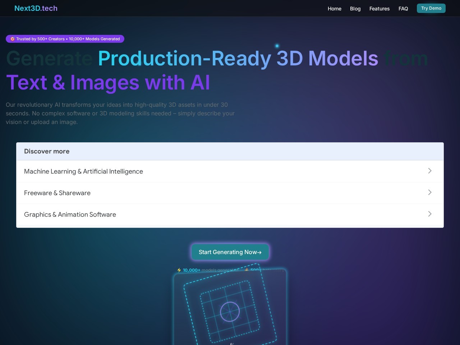The image size is (460, 345).
Task: Go to the Blog page
Action: tap(355, 9)
